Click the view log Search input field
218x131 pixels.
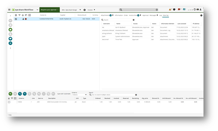[118, 20]
